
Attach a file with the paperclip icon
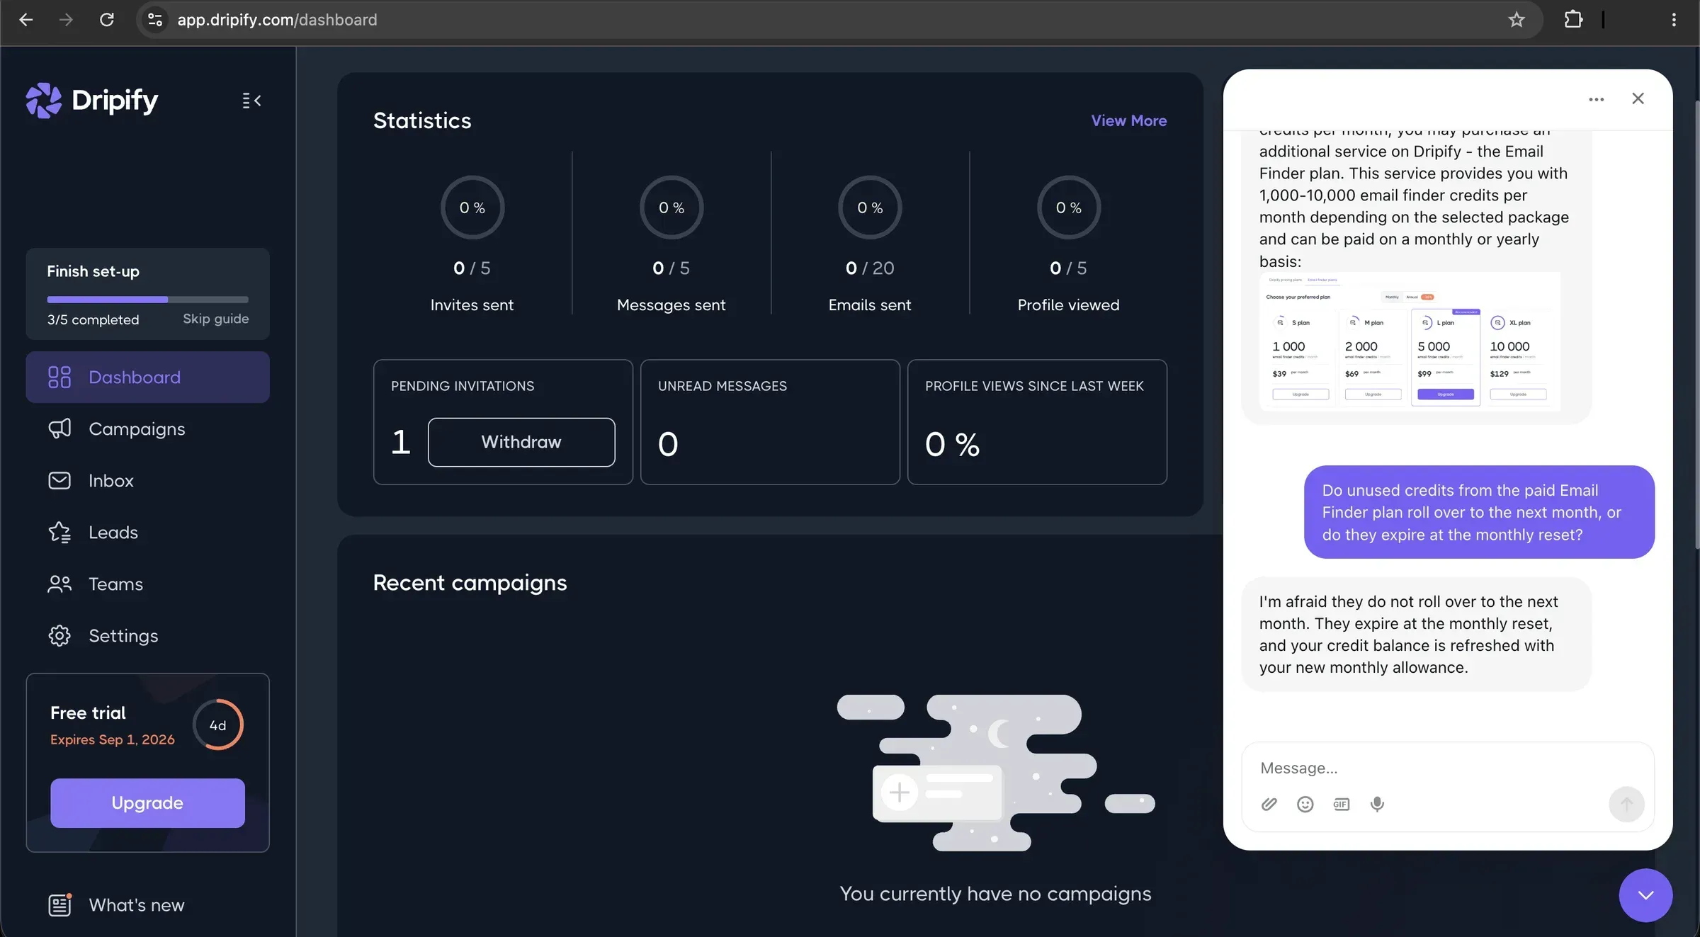point(1269,804)
